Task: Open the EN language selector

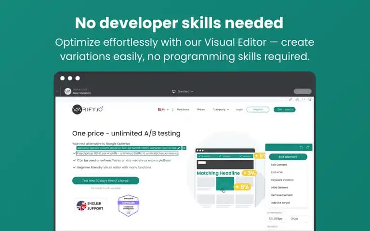Action: [x=163, y=110]
